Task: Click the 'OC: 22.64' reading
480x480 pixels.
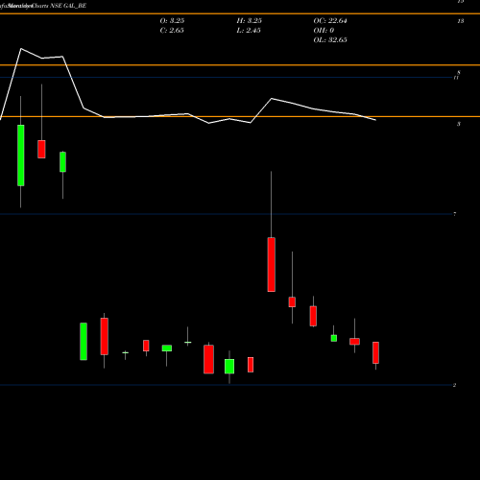Action: pos(330,21)
